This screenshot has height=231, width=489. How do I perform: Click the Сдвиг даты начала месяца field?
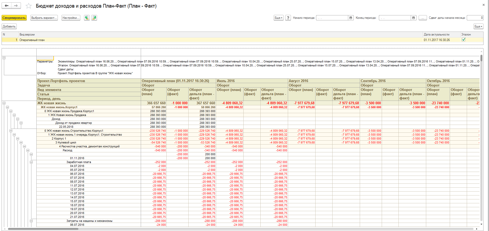pyautogui.click(x=475, y=18)
